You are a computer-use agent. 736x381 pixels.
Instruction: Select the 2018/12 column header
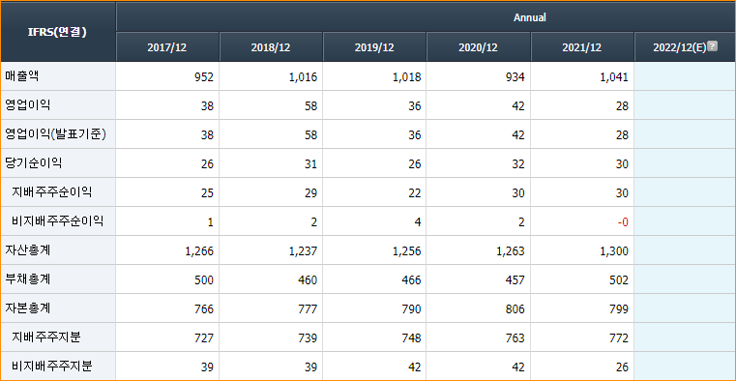tap(271, 47)
